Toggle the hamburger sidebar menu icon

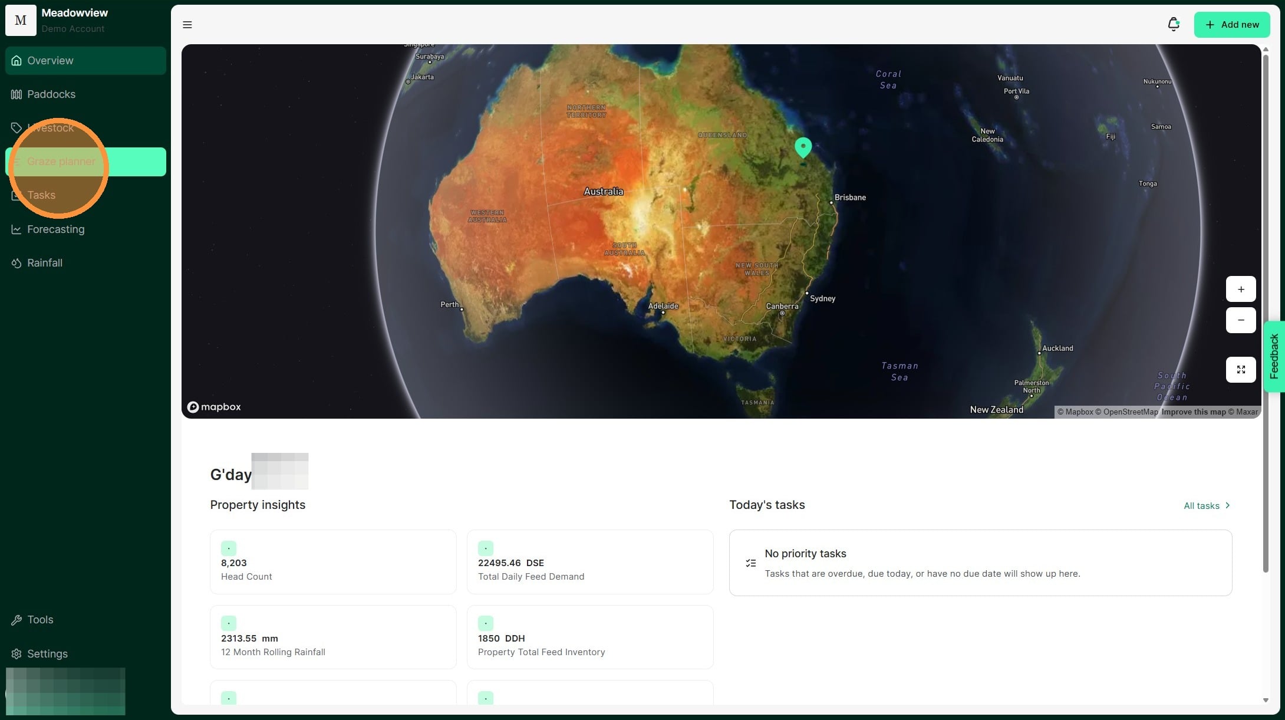187,25
